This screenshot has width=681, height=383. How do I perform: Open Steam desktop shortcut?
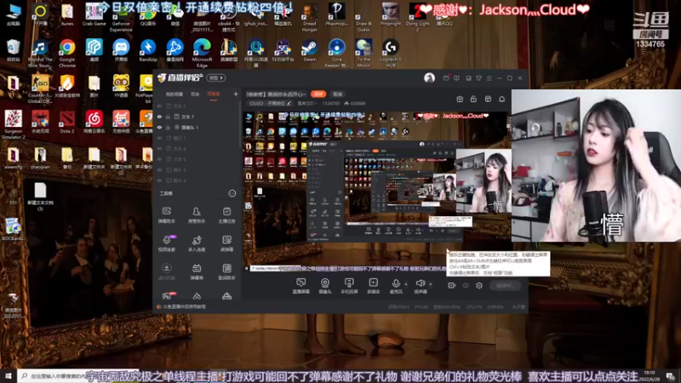(x=310, y=50)
